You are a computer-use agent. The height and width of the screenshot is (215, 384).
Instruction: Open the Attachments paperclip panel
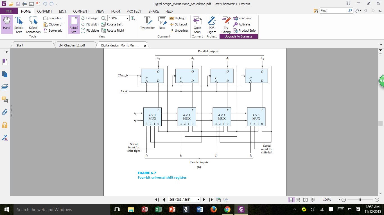5,112
